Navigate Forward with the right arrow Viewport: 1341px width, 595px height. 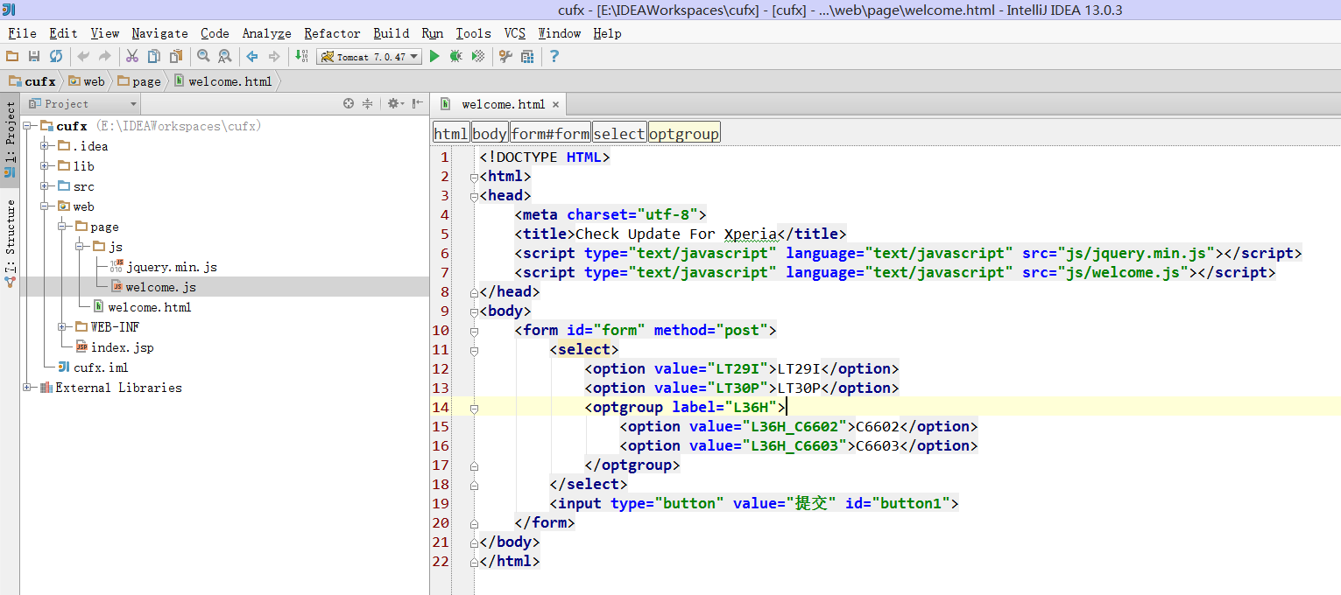tap(274, 56)
